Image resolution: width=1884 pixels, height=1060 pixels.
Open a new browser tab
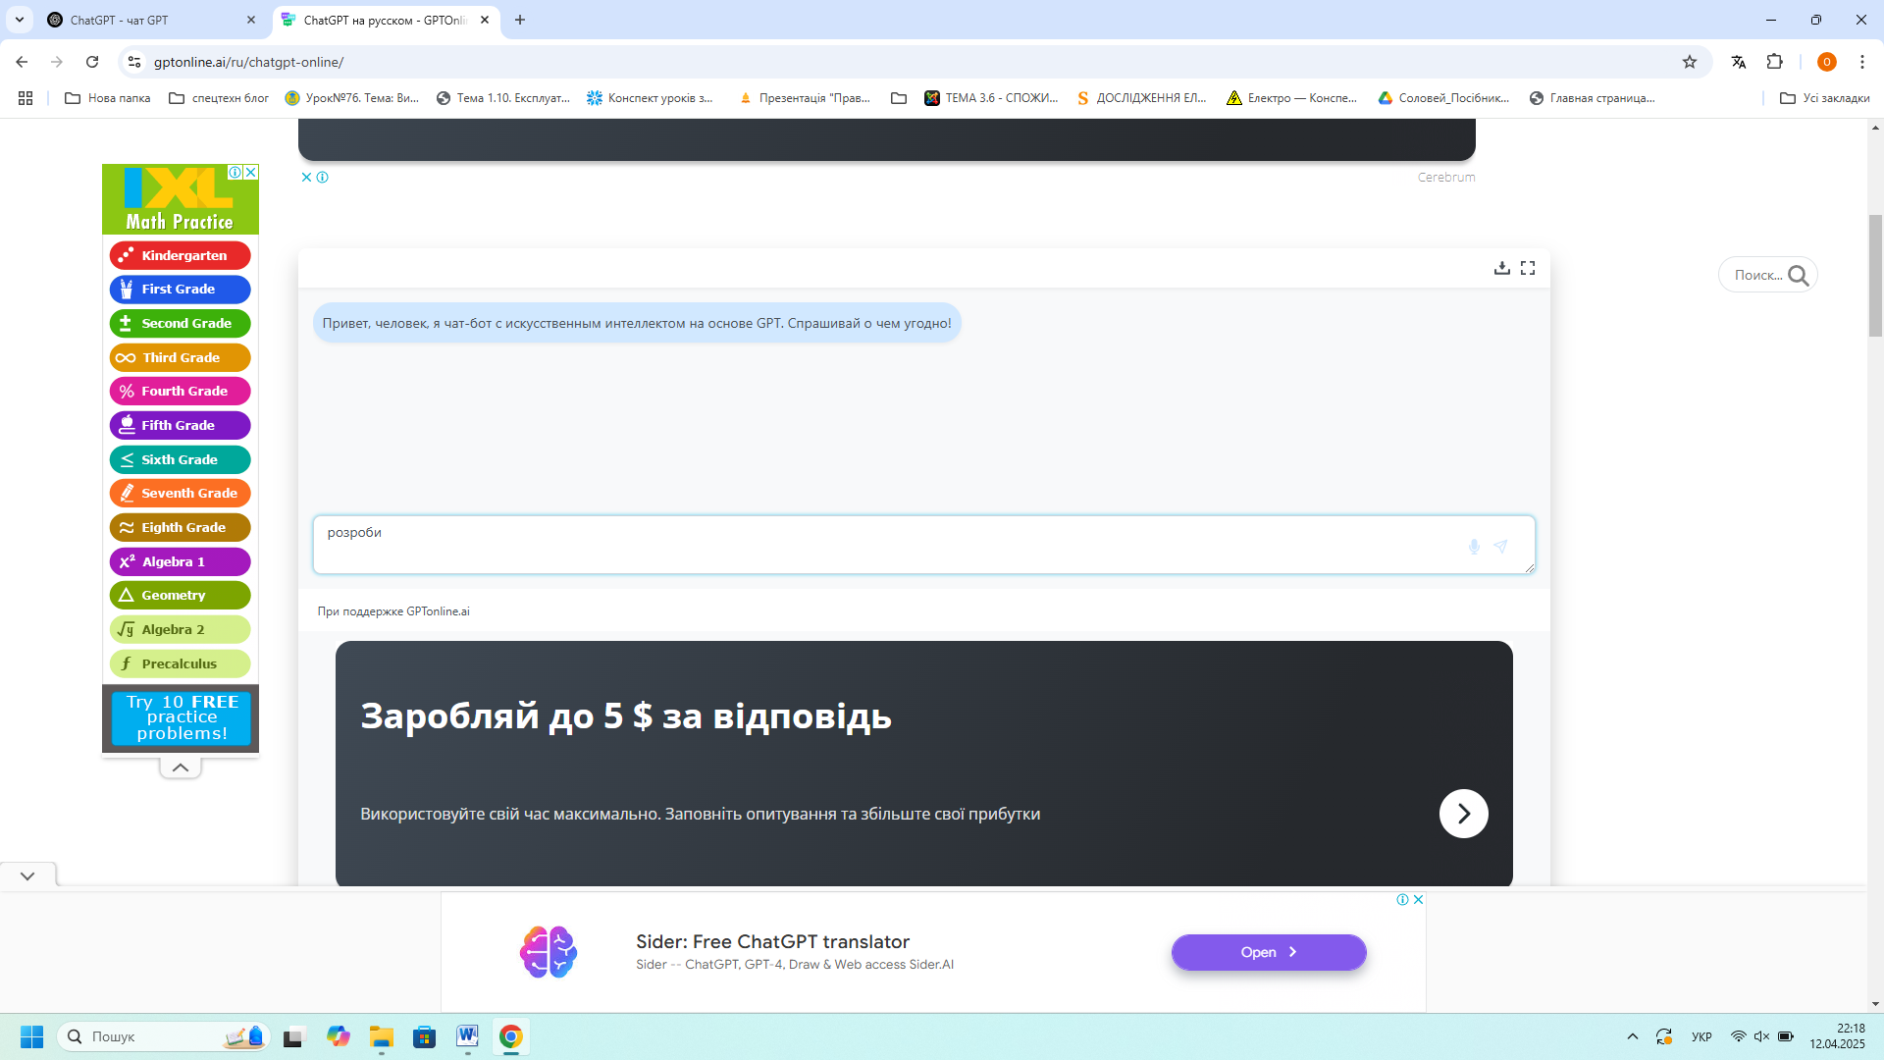[520, 20]
